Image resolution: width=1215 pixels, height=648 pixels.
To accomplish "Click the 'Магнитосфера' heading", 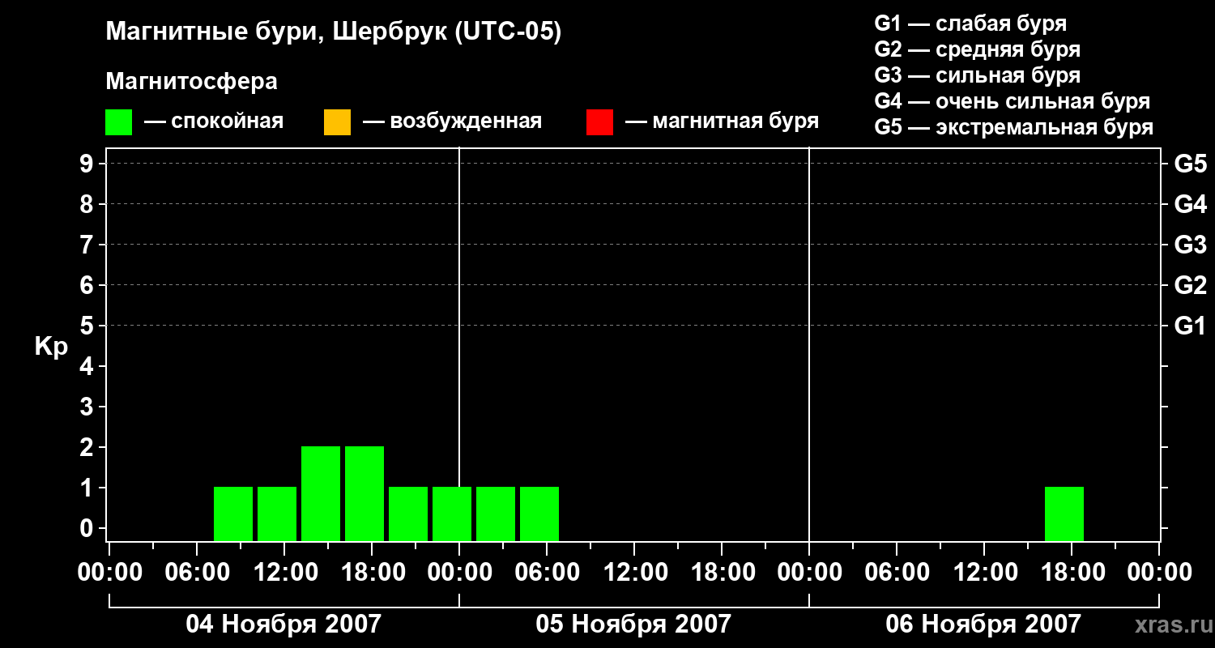I will pos(192,82).
